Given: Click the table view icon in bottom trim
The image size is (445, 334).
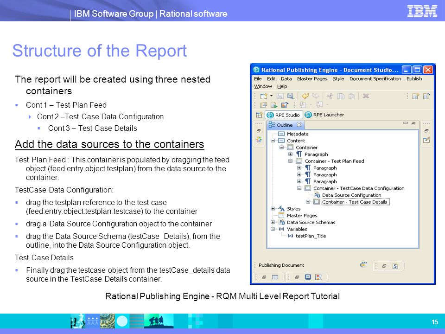Looking at the screenshot, I should tap(275, 277).
